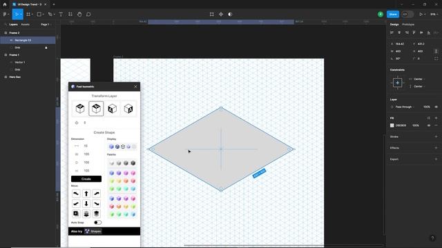Toggle the Auto Snap switch
This screenshot has height=248, width=442.
point(97,223)
